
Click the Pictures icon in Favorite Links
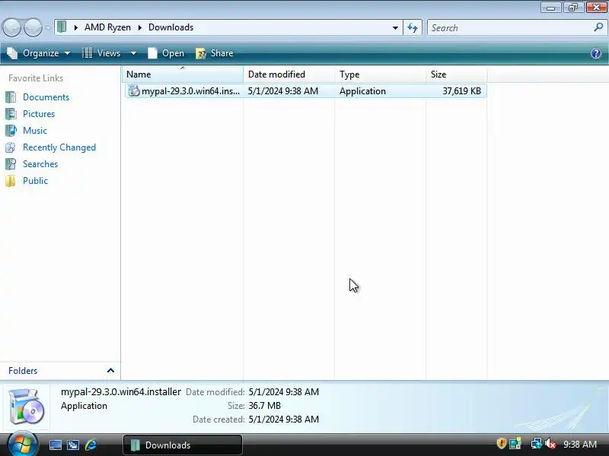11,113
